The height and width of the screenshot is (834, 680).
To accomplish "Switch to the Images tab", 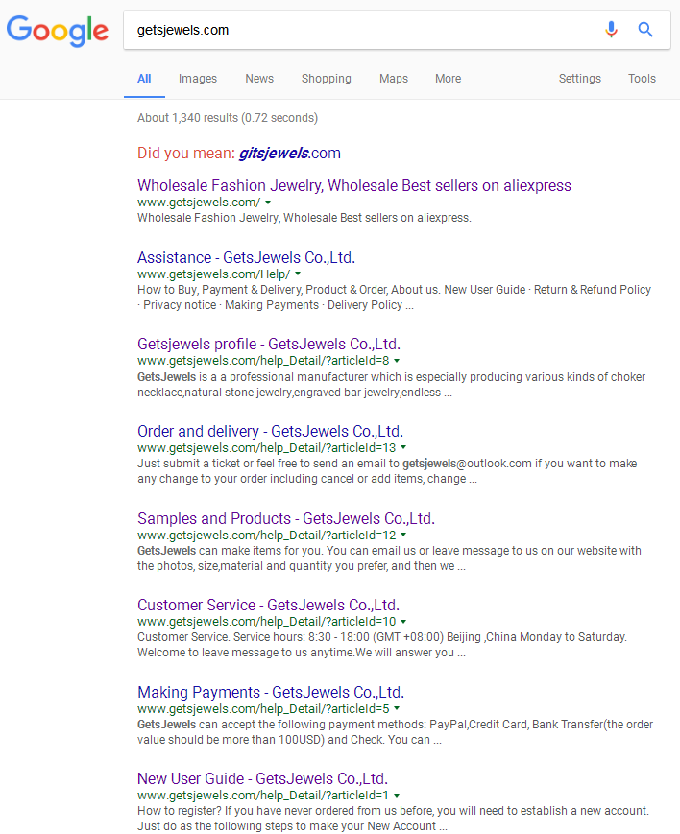I will pyautogui.click(x=198, y=79).
